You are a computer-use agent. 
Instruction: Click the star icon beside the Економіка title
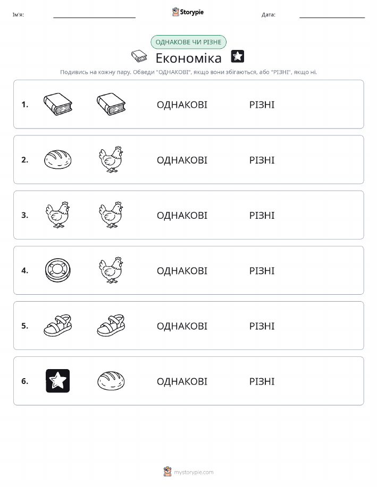(x=238, y=56)
